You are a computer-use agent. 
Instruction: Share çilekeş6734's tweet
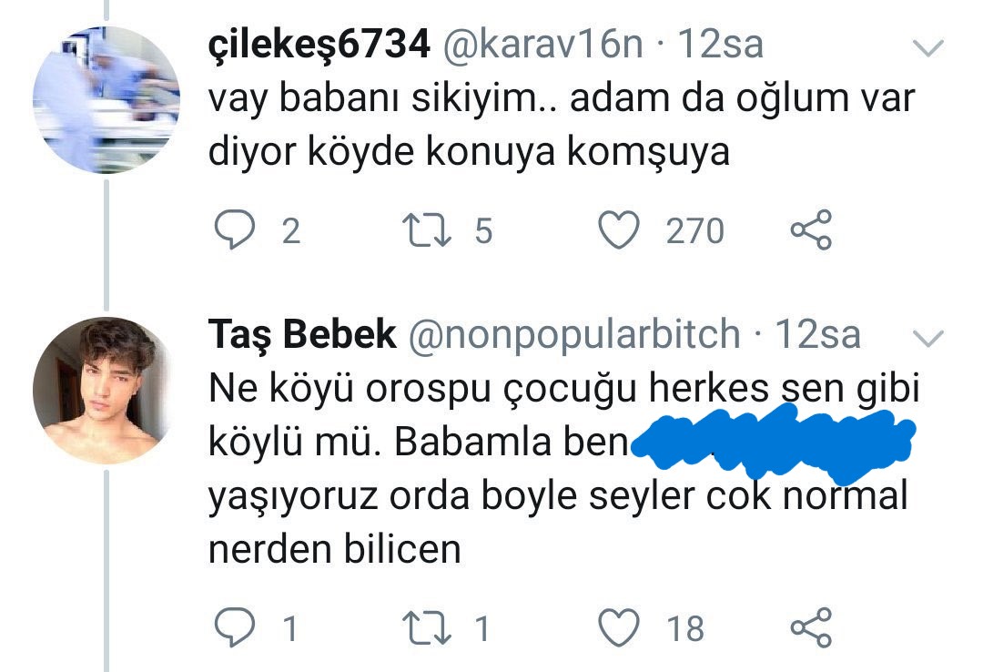(810, 230)
